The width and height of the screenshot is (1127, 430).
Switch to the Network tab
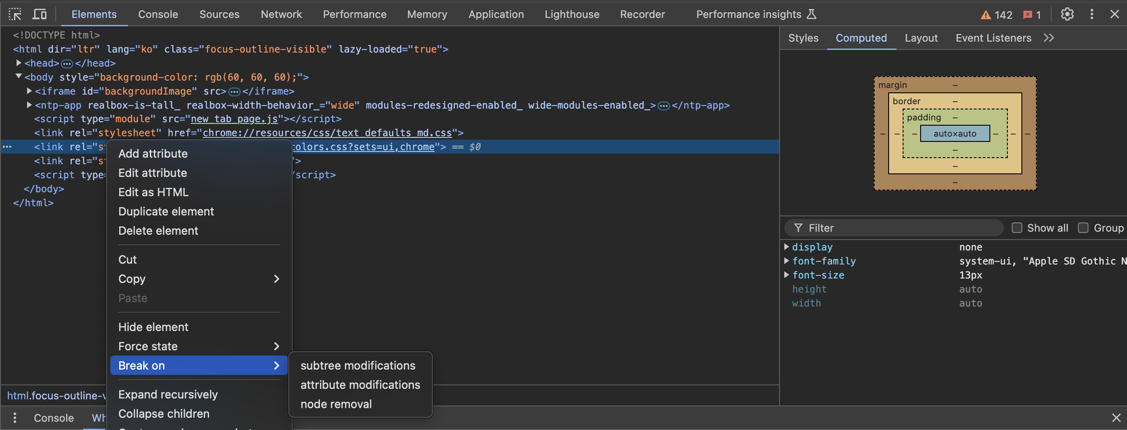281,14
